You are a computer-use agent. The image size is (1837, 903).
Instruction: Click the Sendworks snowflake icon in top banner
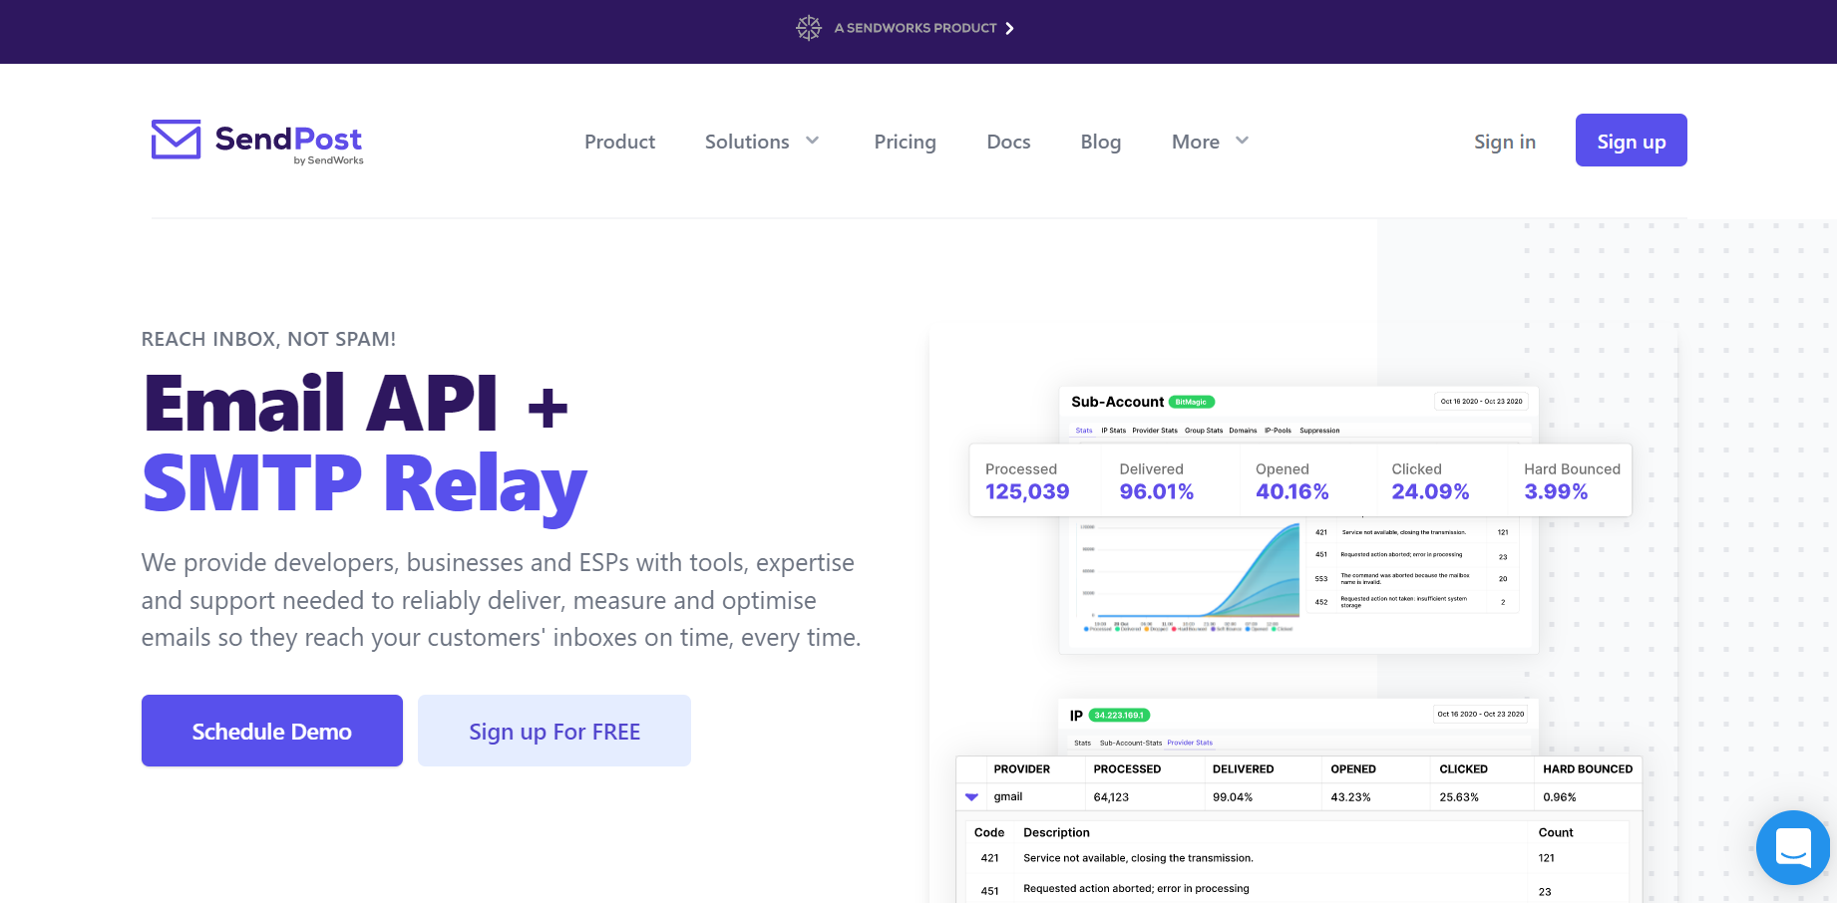pyautogui.click(x=808, y=27)
